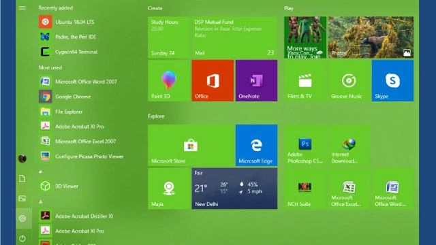Open the NCH Suite tile
The height and width of the screenshot is (245, 436).
coord(305,189)
